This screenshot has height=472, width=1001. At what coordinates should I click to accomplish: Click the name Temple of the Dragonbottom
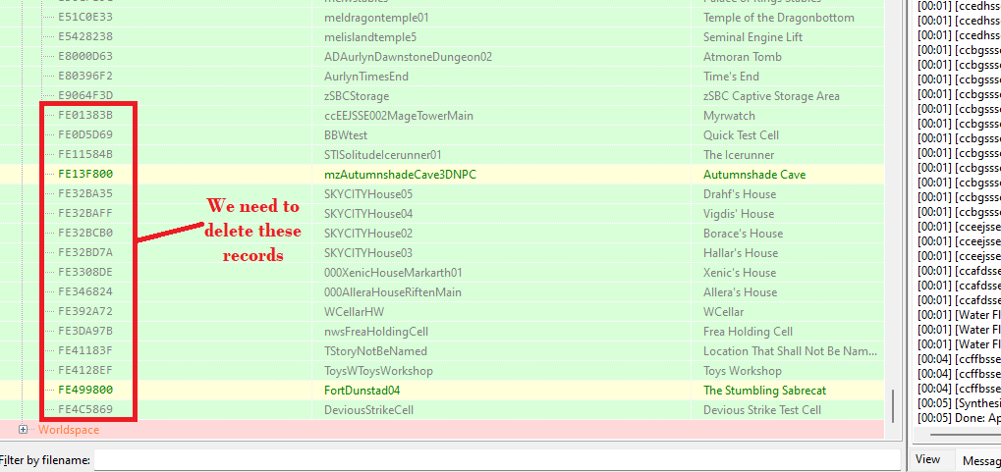pyautogui.click(x=779, y=18)
